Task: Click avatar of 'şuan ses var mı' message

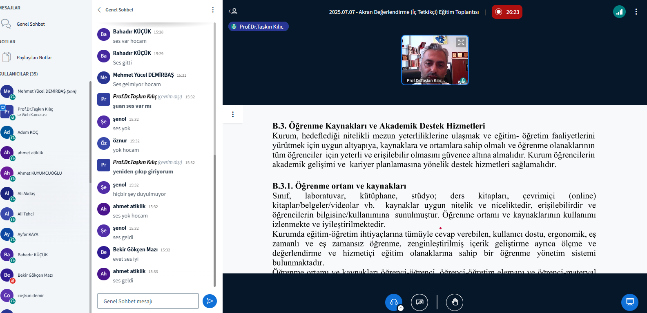Action: pyautogui.click(x=104, y=99)
